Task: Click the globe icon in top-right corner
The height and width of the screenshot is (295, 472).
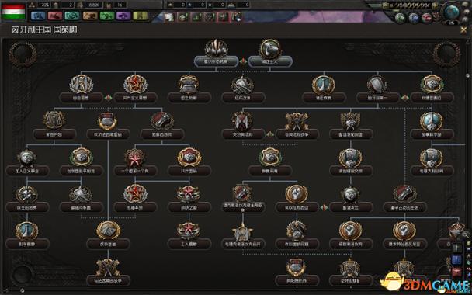Action: click(451, 12)
